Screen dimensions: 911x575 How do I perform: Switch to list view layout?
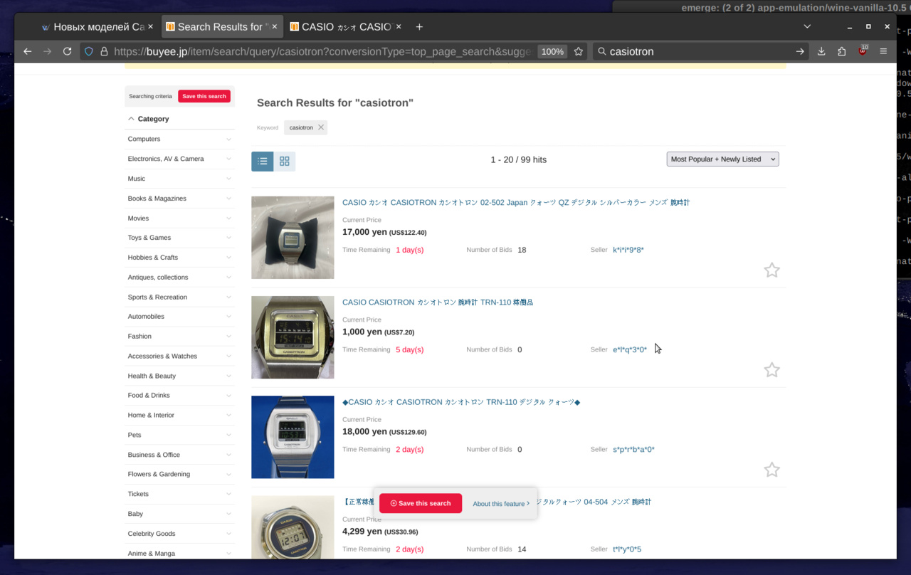click(x=262, y=162)
